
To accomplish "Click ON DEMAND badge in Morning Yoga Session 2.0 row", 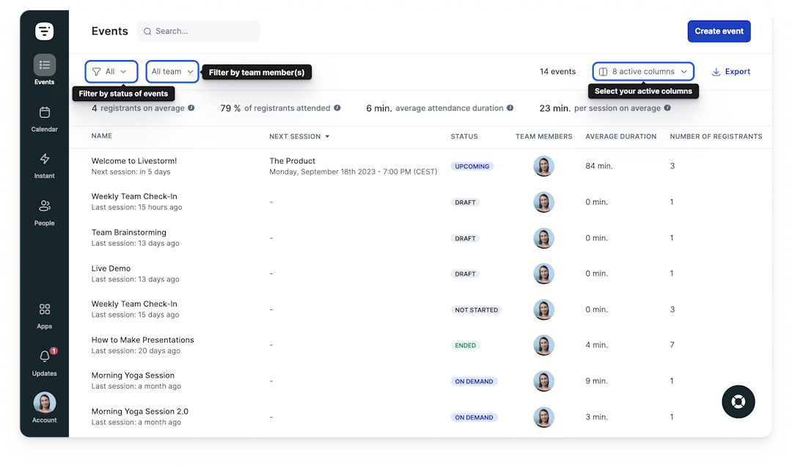I will [x=474, y=418].
